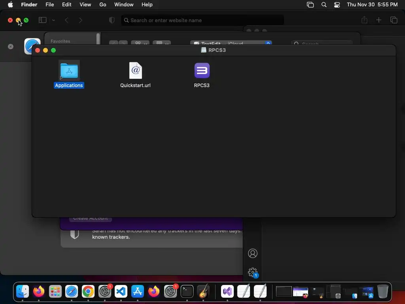Screen dimensions: 405x304
Task: Close the Safari start page tab
Action: (x=11, y=46)
